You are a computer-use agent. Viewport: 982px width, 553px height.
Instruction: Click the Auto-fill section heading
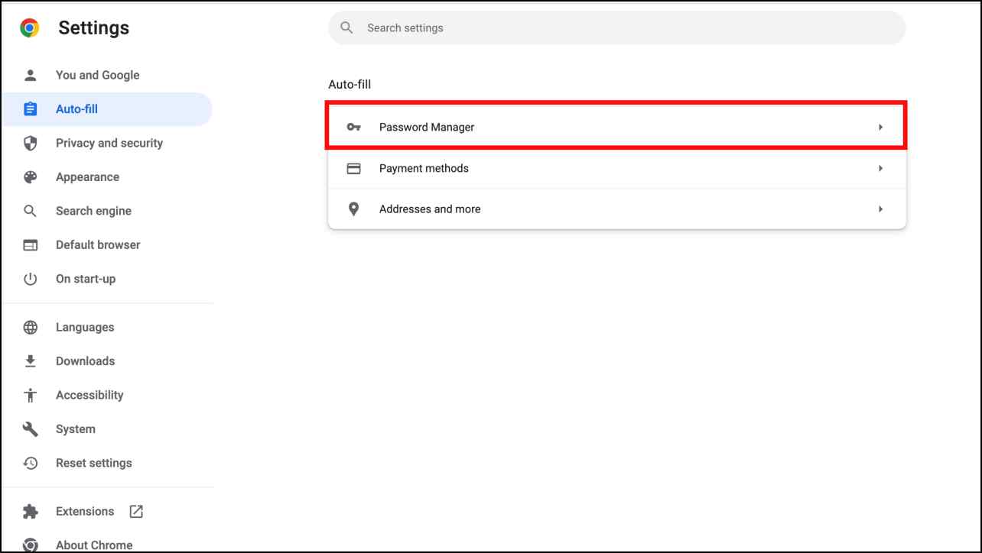click(350, 84)
